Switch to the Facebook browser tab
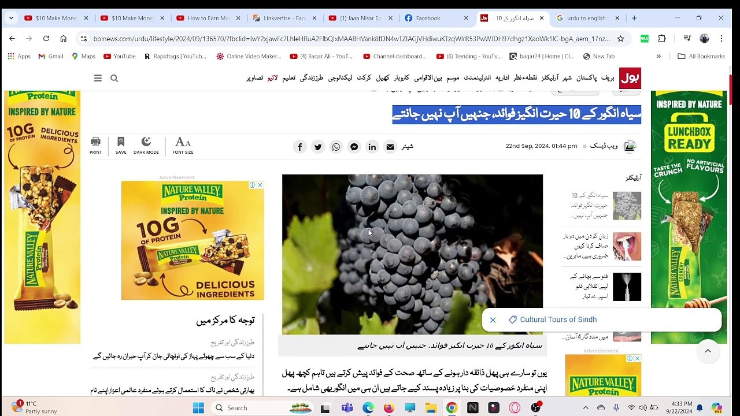The width and height of the screenshot is (740, 416). click(x=436, y=18)
